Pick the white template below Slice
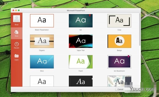The width and height of the screenshot is (159, 97). [42, 81]
